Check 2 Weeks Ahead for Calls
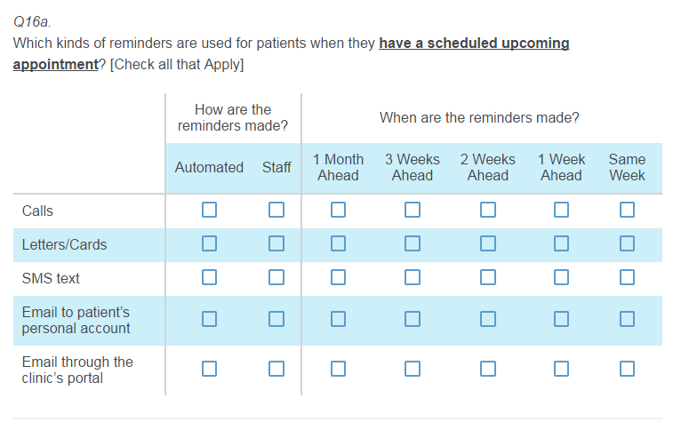Viewport: 681px width, 422px height. coord(488,210)
